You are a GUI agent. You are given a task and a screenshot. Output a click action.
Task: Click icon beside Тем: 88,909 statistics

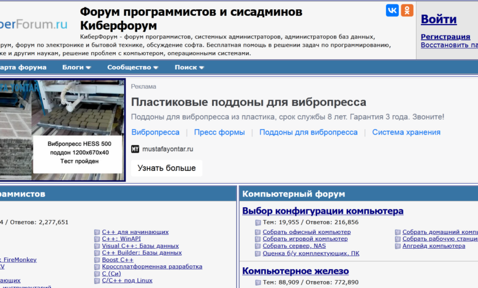click(x=258, y=282)
